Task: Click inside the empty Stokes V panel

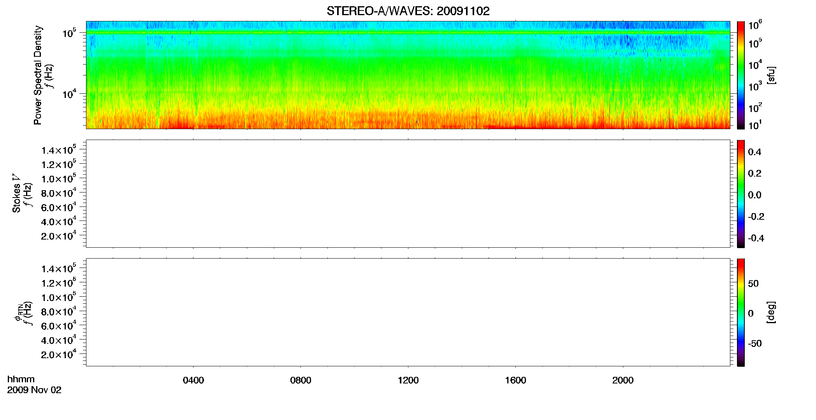Action: pos(408,194)
